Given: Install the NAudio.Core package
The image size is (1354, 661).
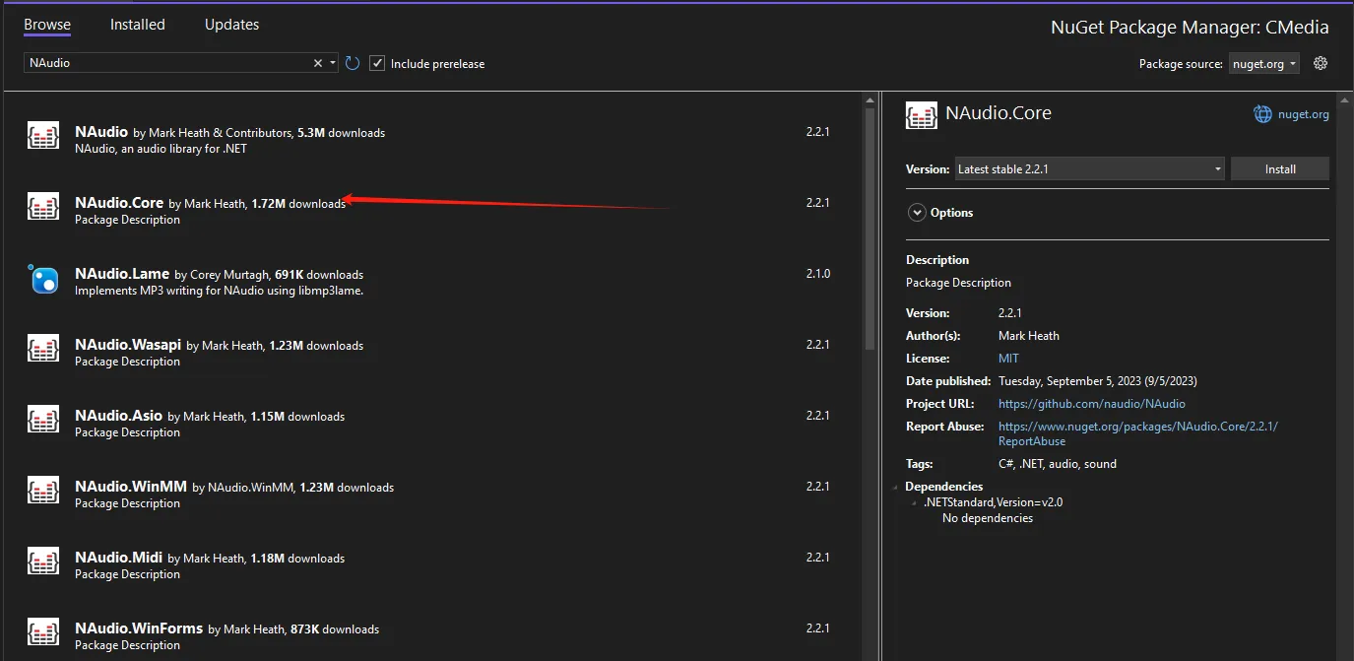Looking at the screenshot, I should [x=1280, y=168].
